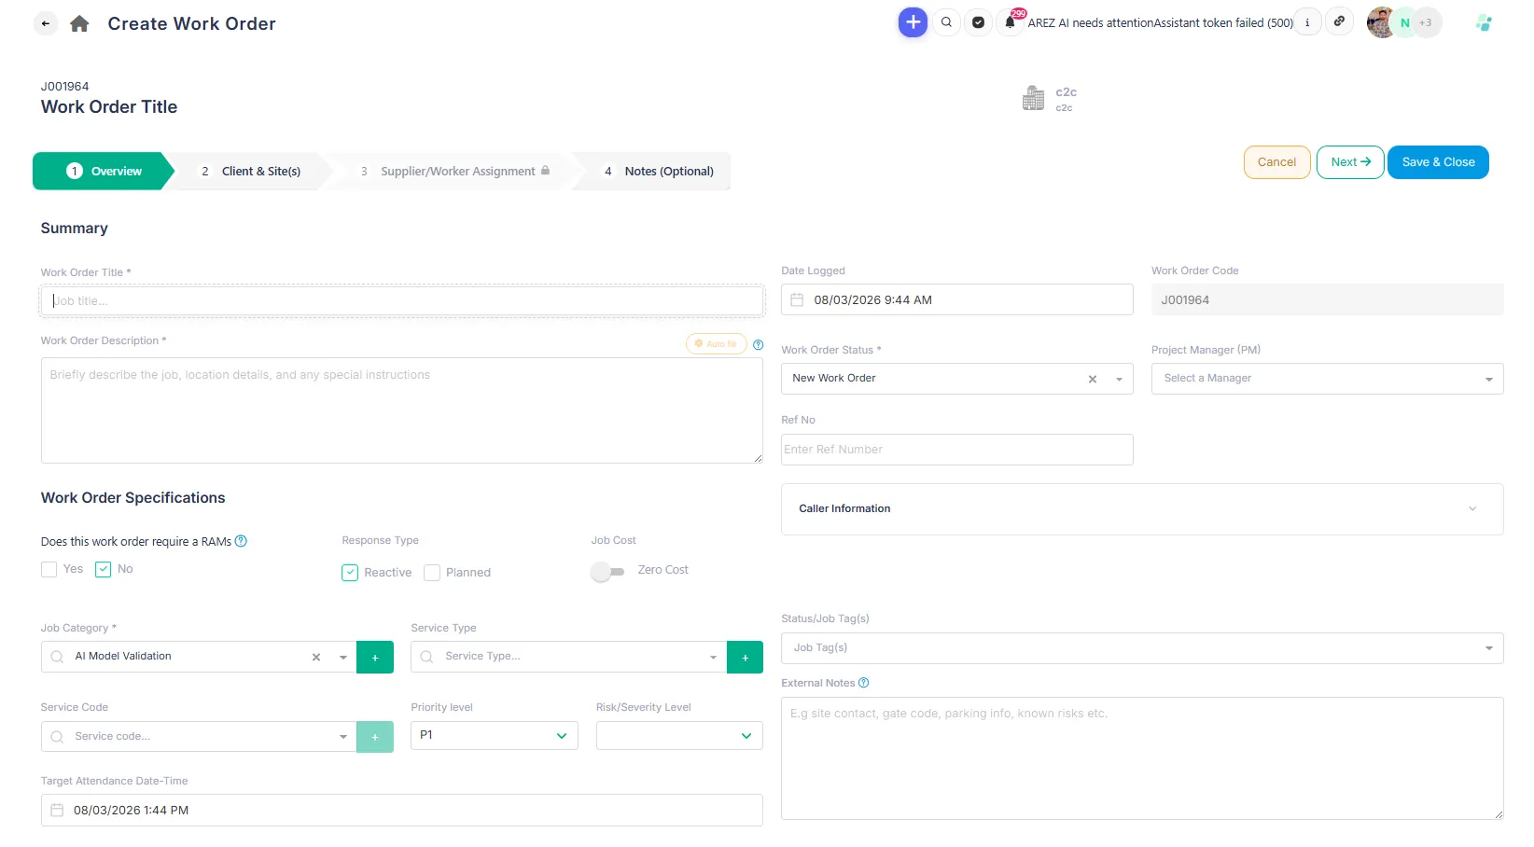Open the blue plus quick-add button
This screenshot has width=1534, height=847.
tap(913, 22)
